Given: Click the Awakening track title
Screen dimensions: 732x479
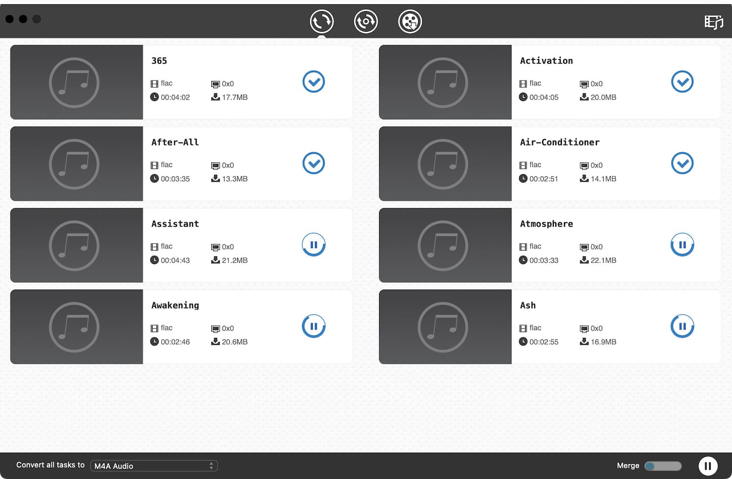Looking at the screenshot, I should pos(175,305).
